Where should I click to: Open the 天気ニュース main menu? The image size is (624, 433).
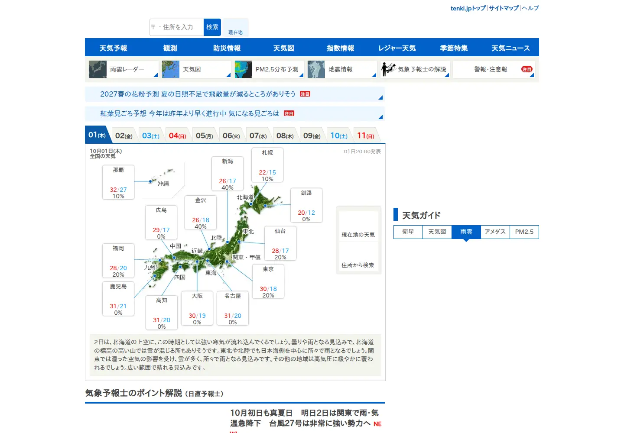tap(510, 48)
